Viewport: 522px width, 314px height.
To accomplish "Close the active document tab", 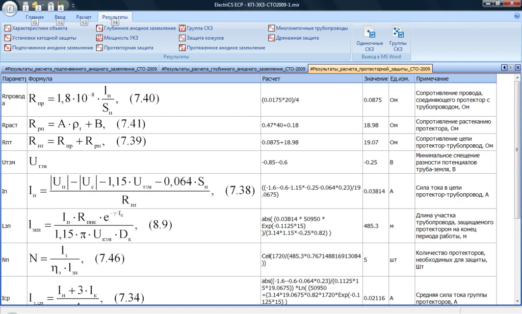I will (x=518, y=68).
